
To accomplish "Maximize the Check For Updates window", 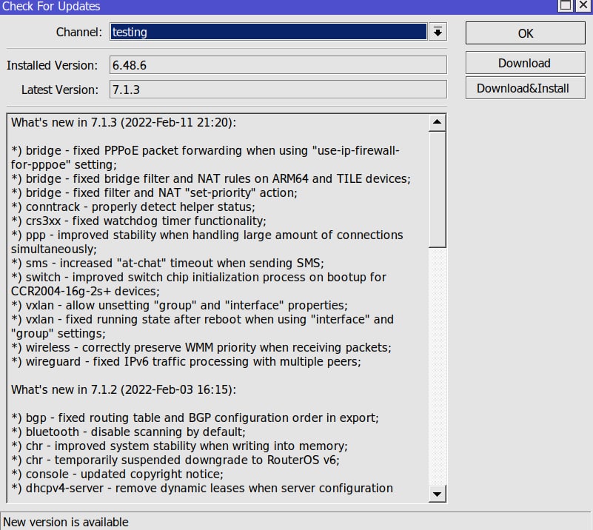I will [x=566, y=5].
